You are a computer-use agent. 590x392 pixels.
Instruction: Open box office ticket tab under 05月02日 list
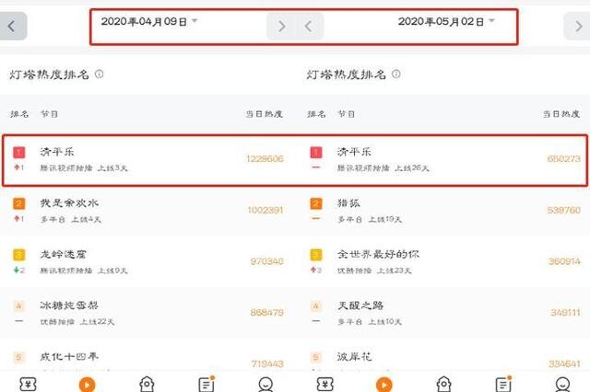[x=325, y=384]
